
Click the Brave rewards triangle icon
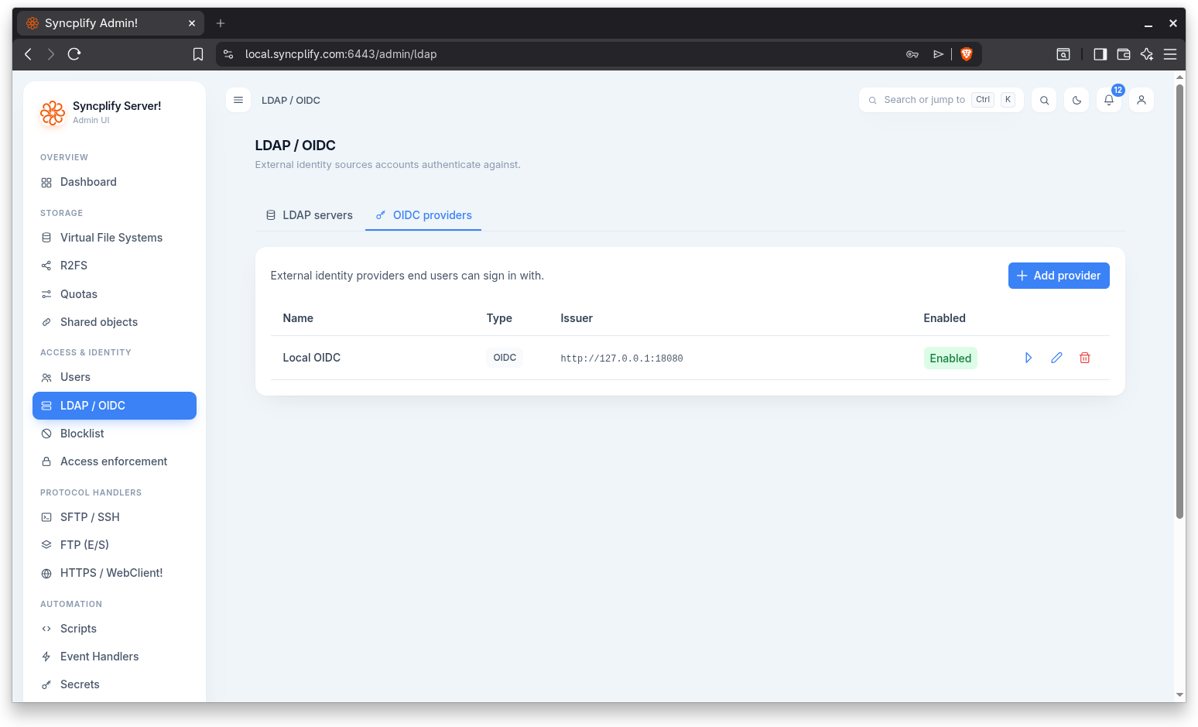938,54
